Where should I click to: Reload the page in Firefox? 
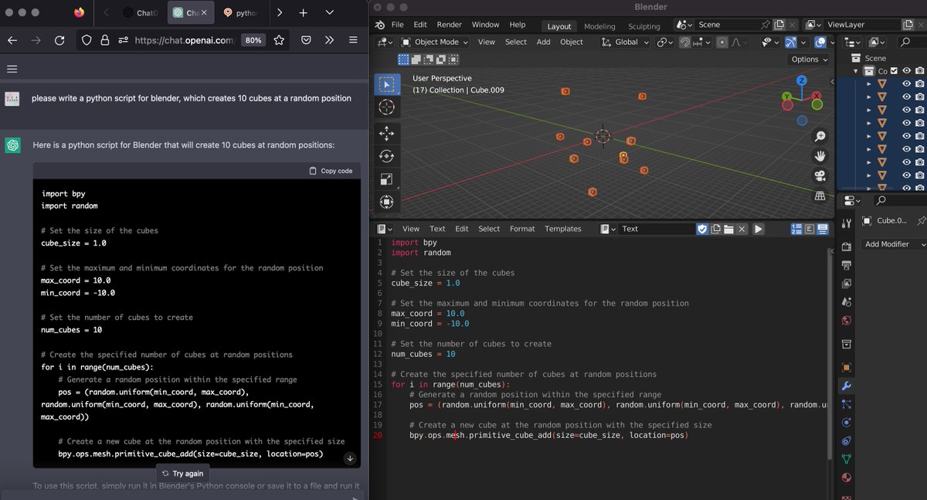click(x=59, y=40)
